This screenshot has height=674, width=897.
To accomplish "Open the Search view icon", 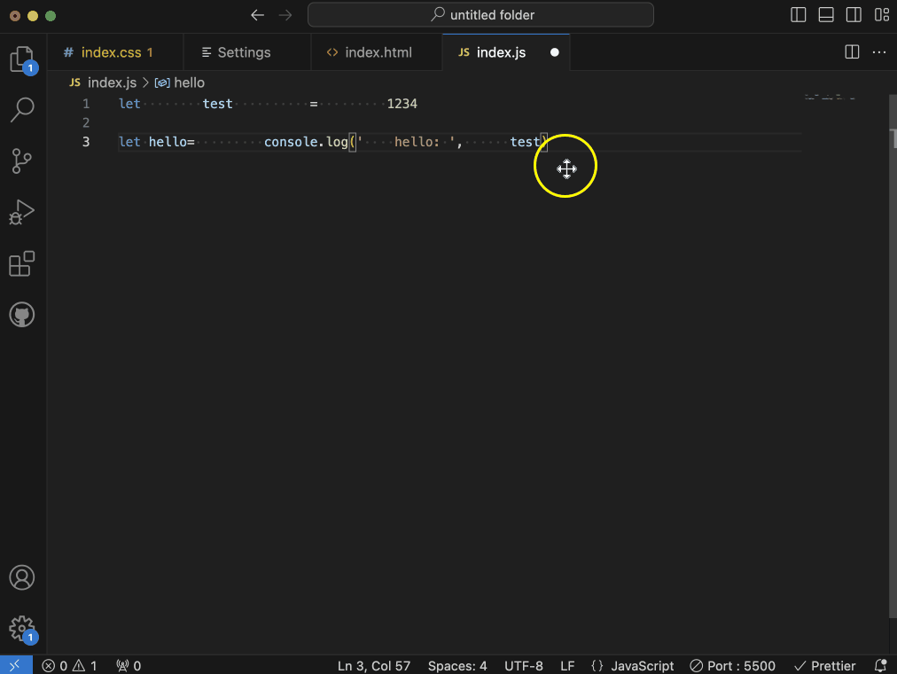I will 21,110.
